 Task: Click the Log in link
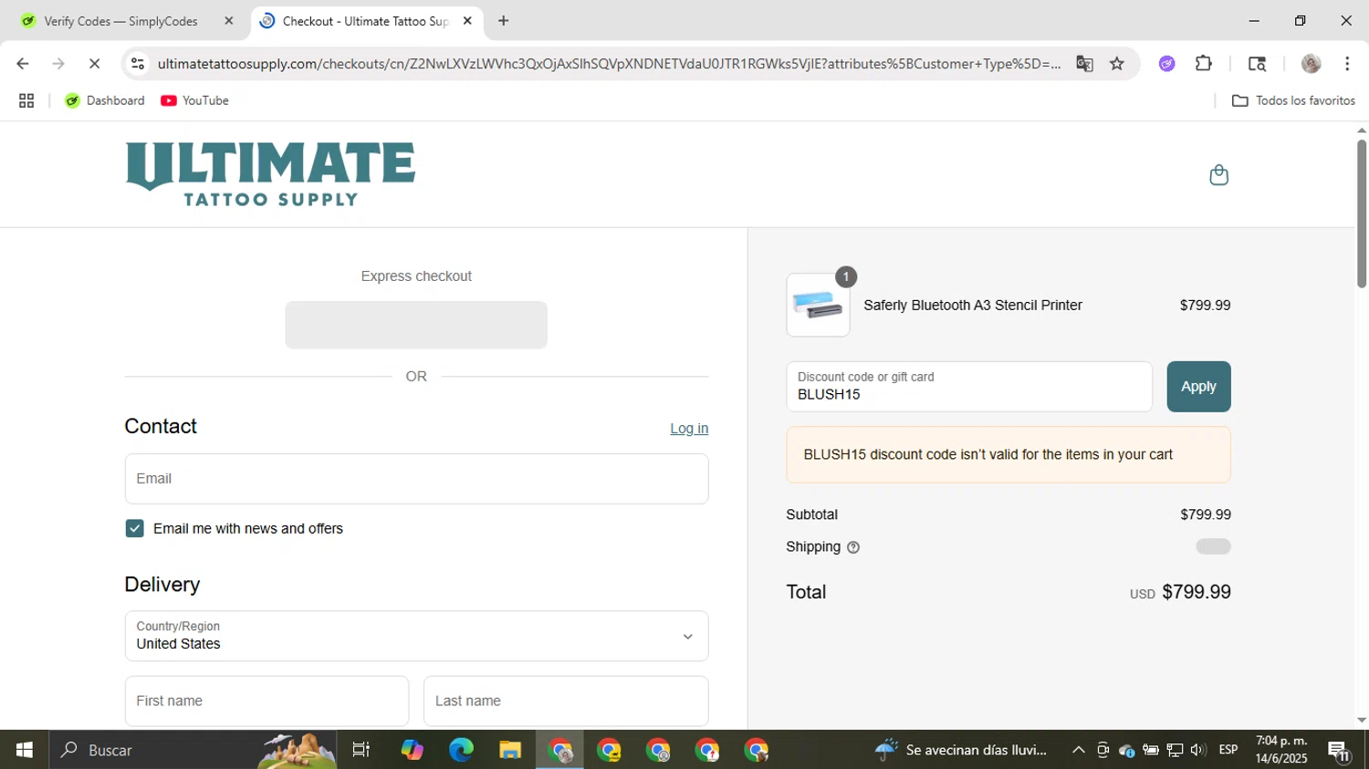pyautogui.click(x=689, y=429)
